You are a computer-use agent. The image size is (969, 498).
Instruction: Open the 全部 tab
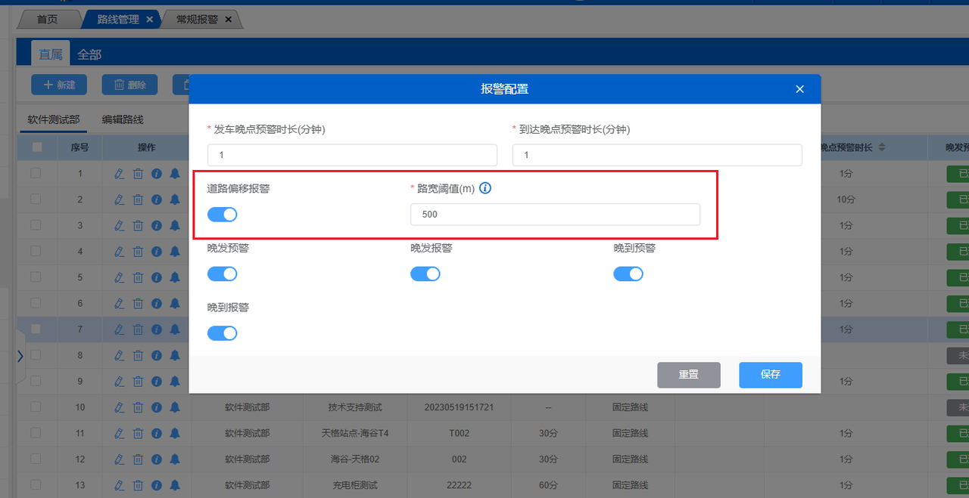tap(89, 54)
